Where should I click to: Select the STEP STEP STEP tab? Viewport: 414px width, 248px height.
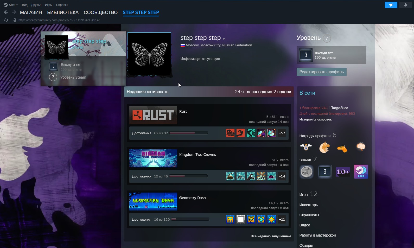click(141, 12)
